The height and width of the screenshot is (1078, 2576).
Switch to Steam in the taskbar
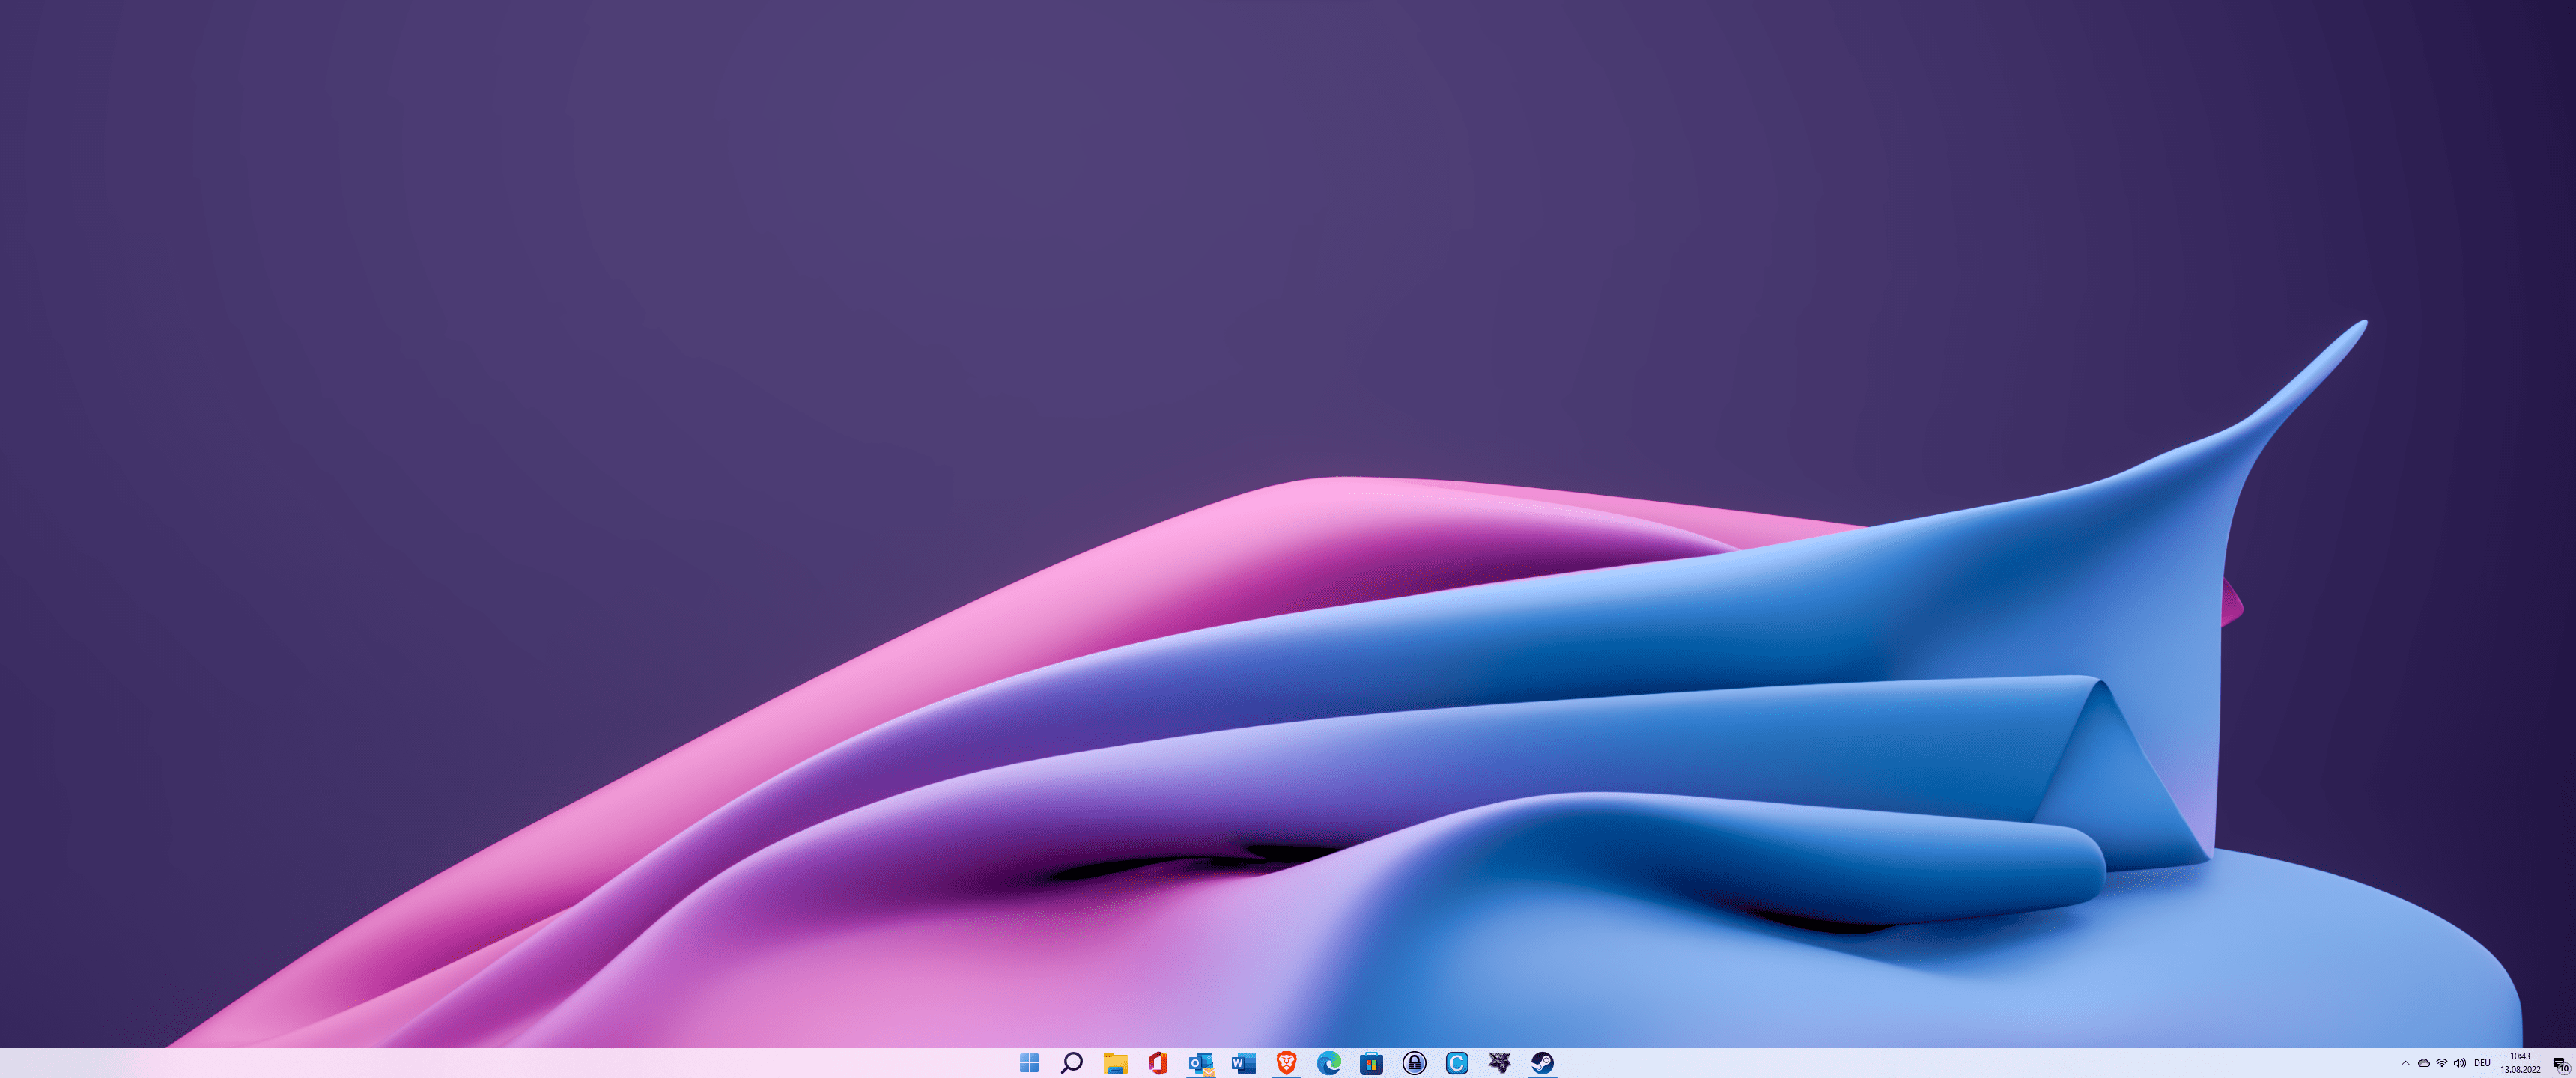[x=1542, y=1062]
